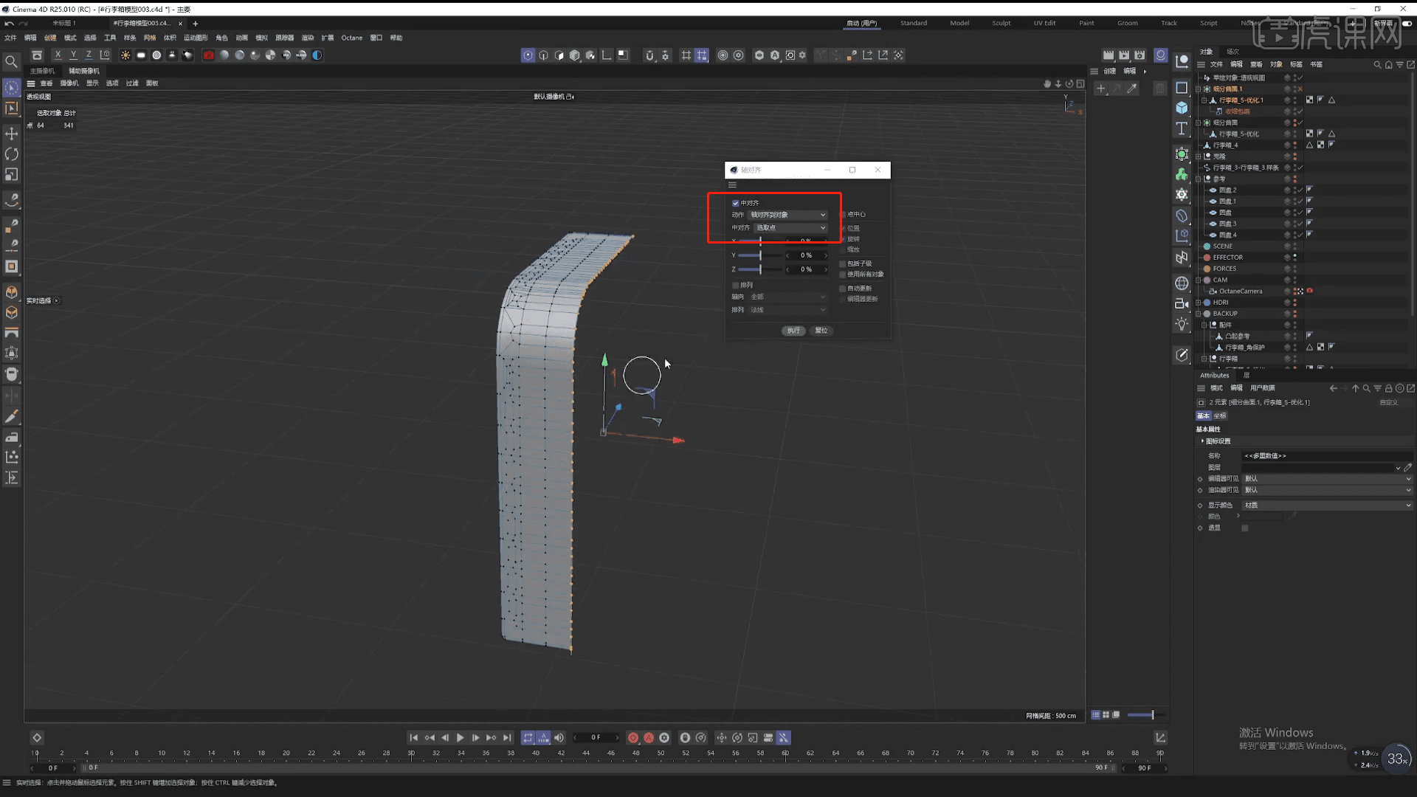The width and height of the screenshot is (1417, 797).
Task: Open the 运动图形 menu
Action: (x=196, y=38)
